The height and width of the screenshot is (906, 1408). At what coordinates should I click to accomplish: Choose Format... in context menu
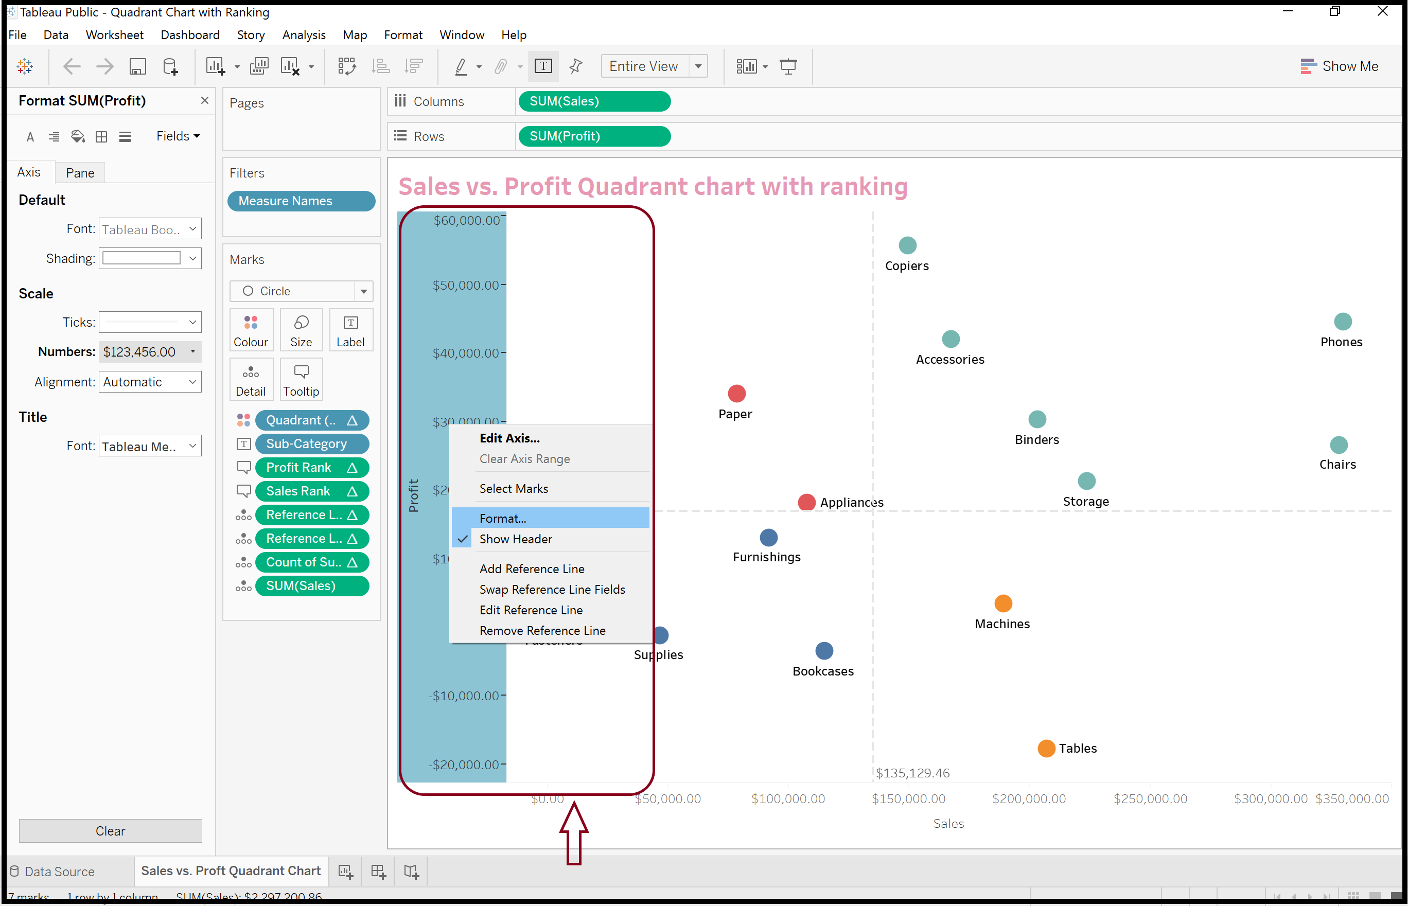pos(551,518)
